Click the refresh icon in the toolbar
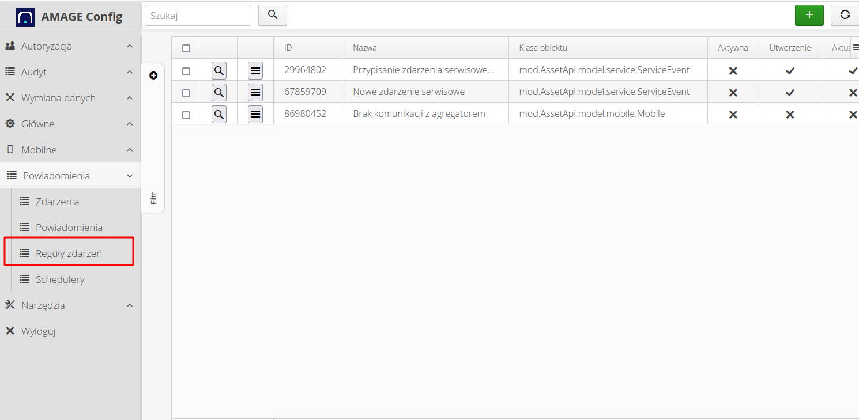859x420 pixels. point(845,14)
